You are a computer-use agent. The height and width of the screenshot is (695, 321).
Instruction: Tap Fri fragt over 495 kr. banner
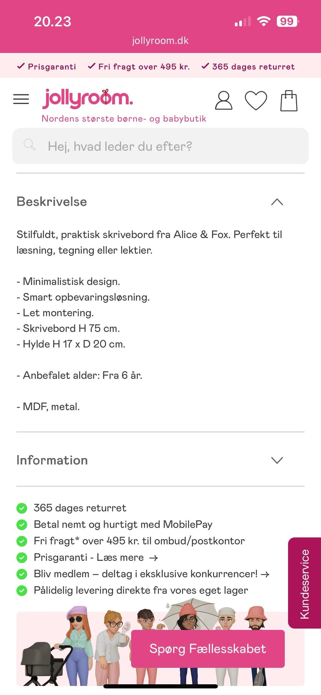139,67
